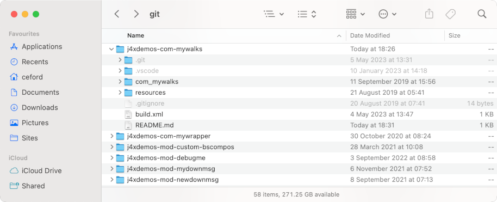Expand the com_mywalks folder
This screenshot has height=202, width=497.
[120, 82]
